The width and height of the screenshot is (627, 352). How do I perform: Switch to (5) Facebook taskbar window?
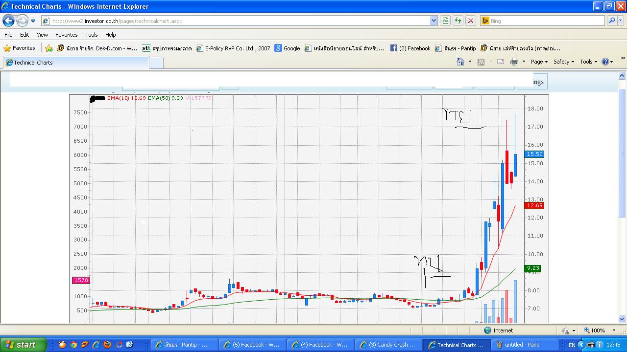point(252,345)
